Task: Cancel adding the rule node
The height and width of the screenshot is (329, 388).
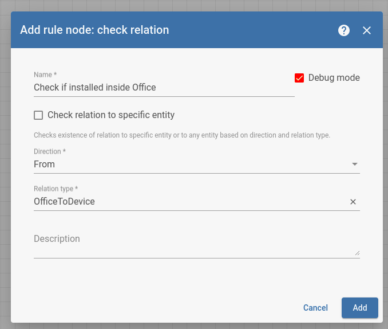Action: tap(315, 308)
